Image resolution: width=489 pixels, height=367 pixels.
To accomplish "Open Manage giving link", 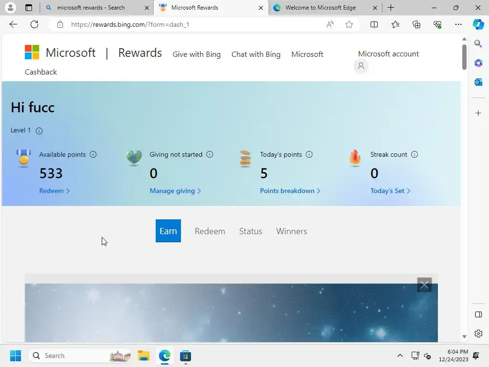I will (x=175, y=191).
